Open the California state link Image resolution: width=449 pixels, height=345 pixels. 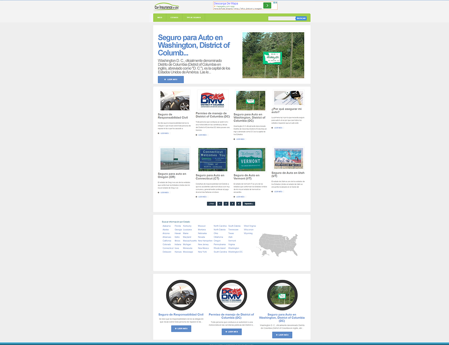coord(167,241)
